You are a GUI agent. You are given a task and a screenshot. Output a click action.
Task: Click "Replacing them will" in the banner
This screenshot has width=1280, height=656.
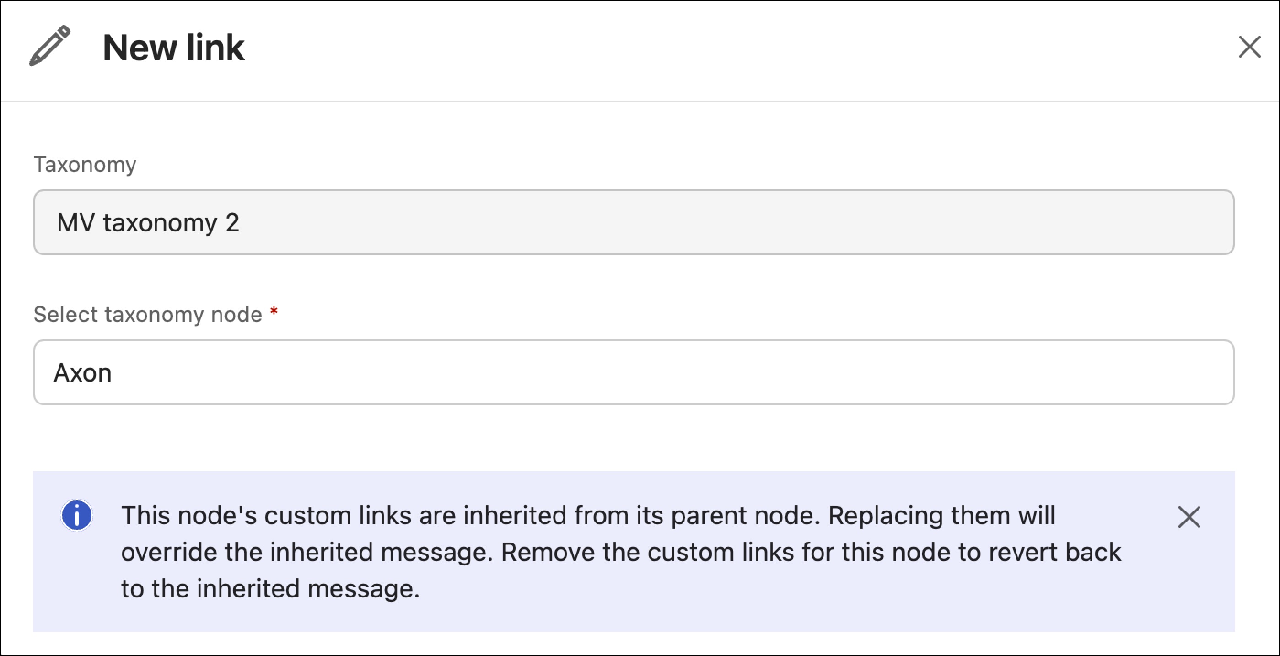(x=941, y=516)
